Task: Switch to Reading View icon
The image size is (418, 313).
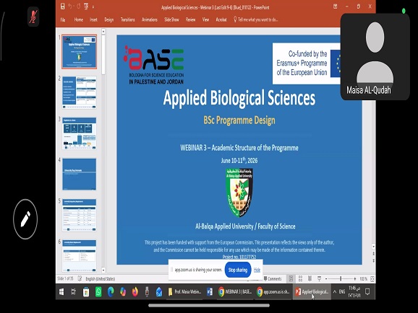Action: click(x=310, y=278)
